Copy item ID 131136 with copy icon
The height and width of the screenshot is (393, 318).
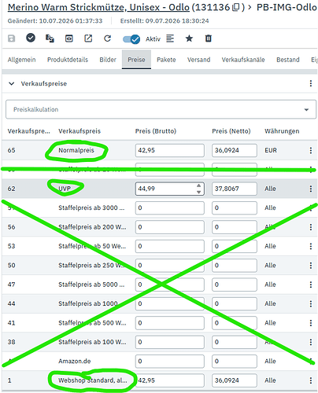pos(236,7)
